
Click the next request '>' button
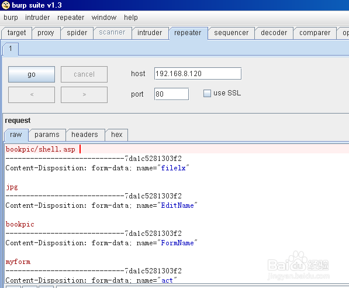click(x=84, y=95)
